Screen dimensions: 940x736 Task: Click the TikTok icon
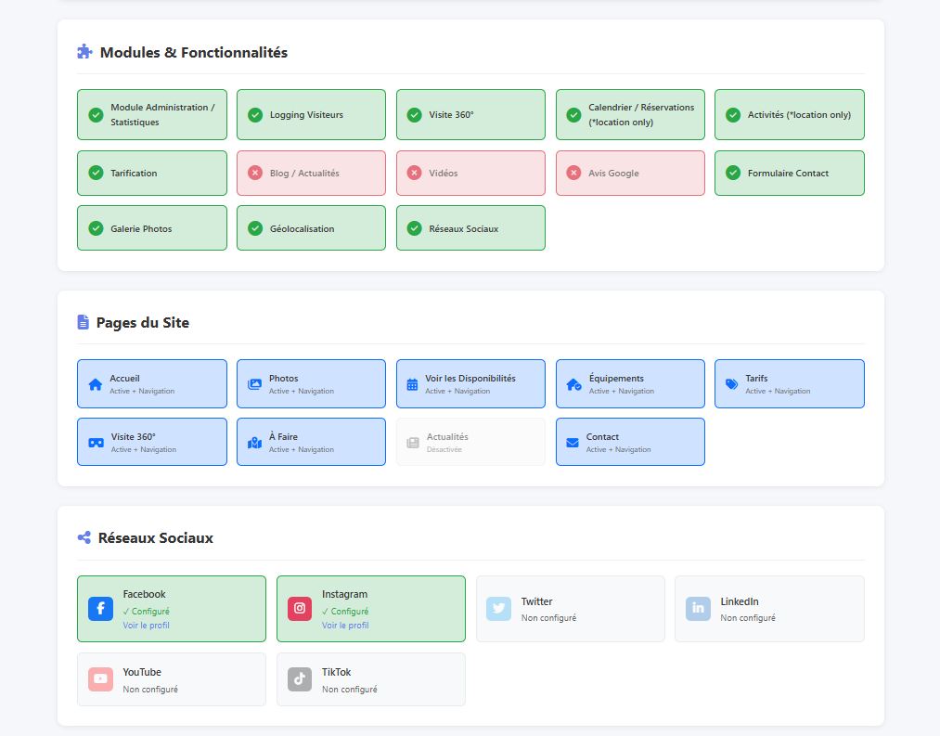(299, 679)
